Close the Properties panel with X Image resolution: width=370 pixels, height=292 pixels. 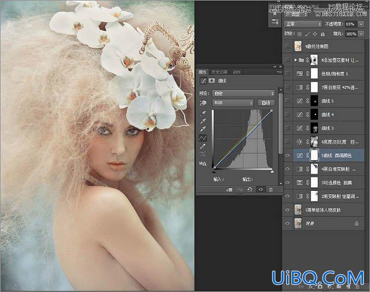pyautogui.click(x=280, y=67)
